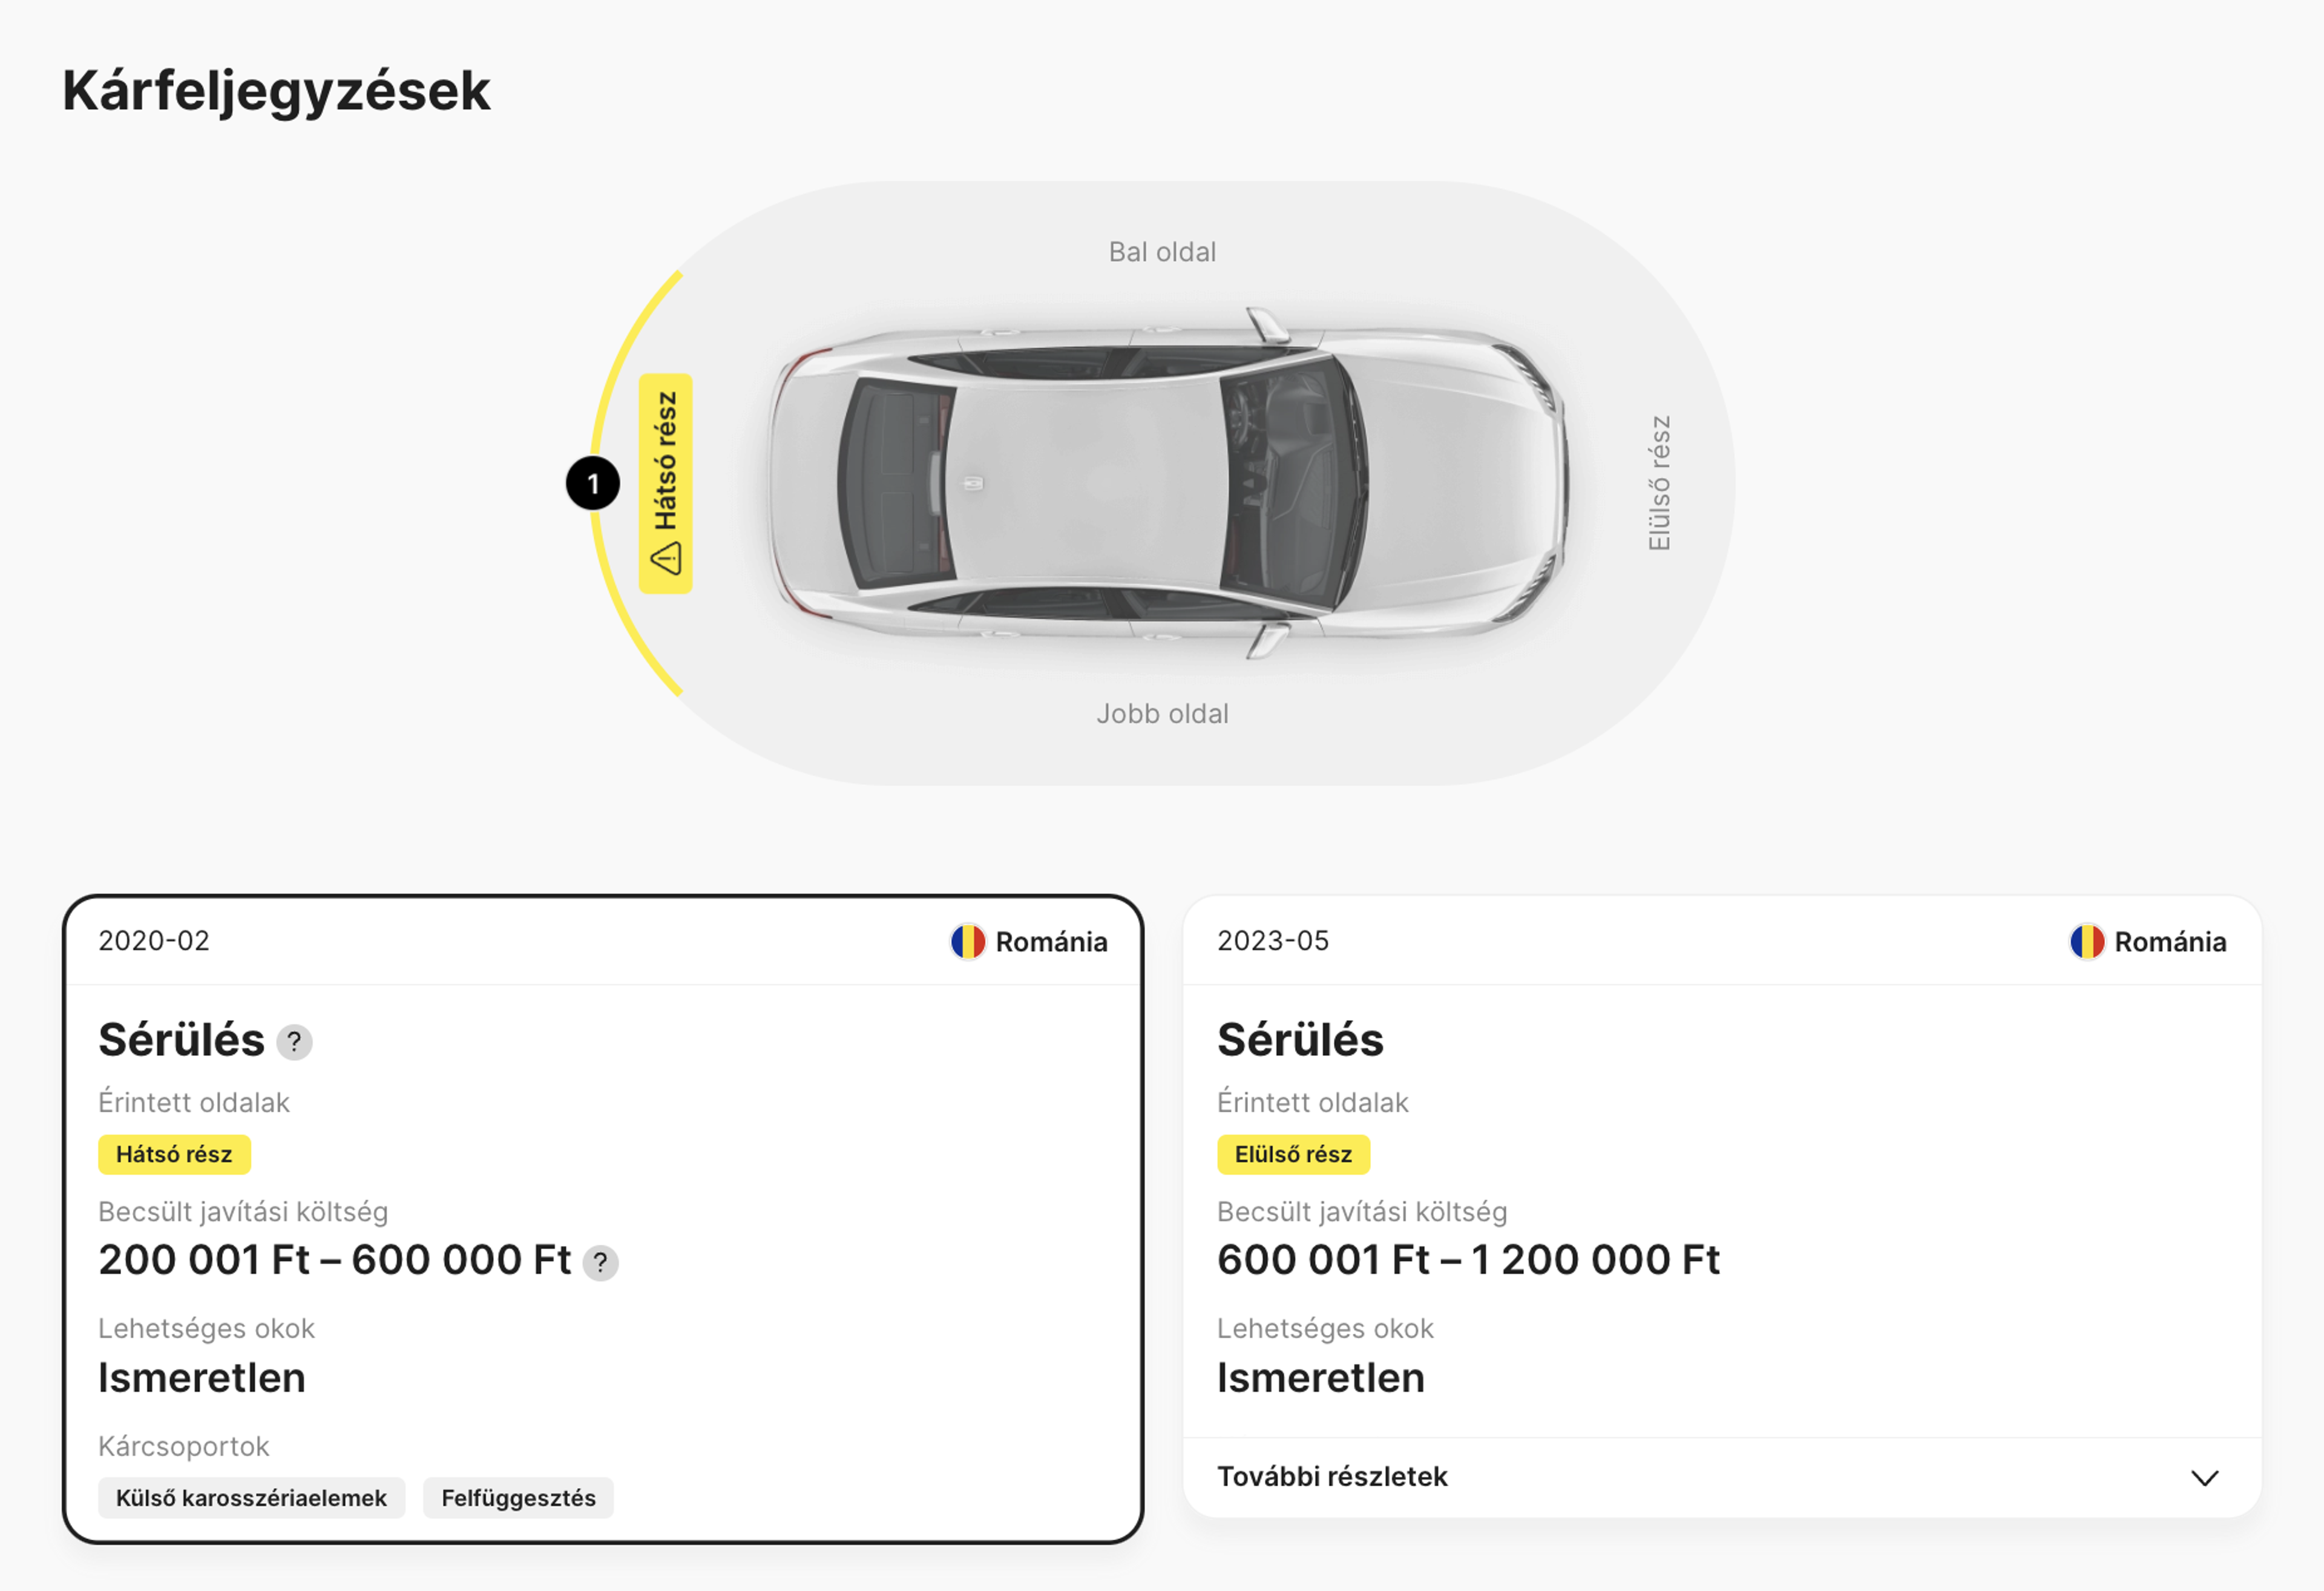Expand További részletek chevron arrow
2324x1591 pixels.
[x=2204, y=1478]
